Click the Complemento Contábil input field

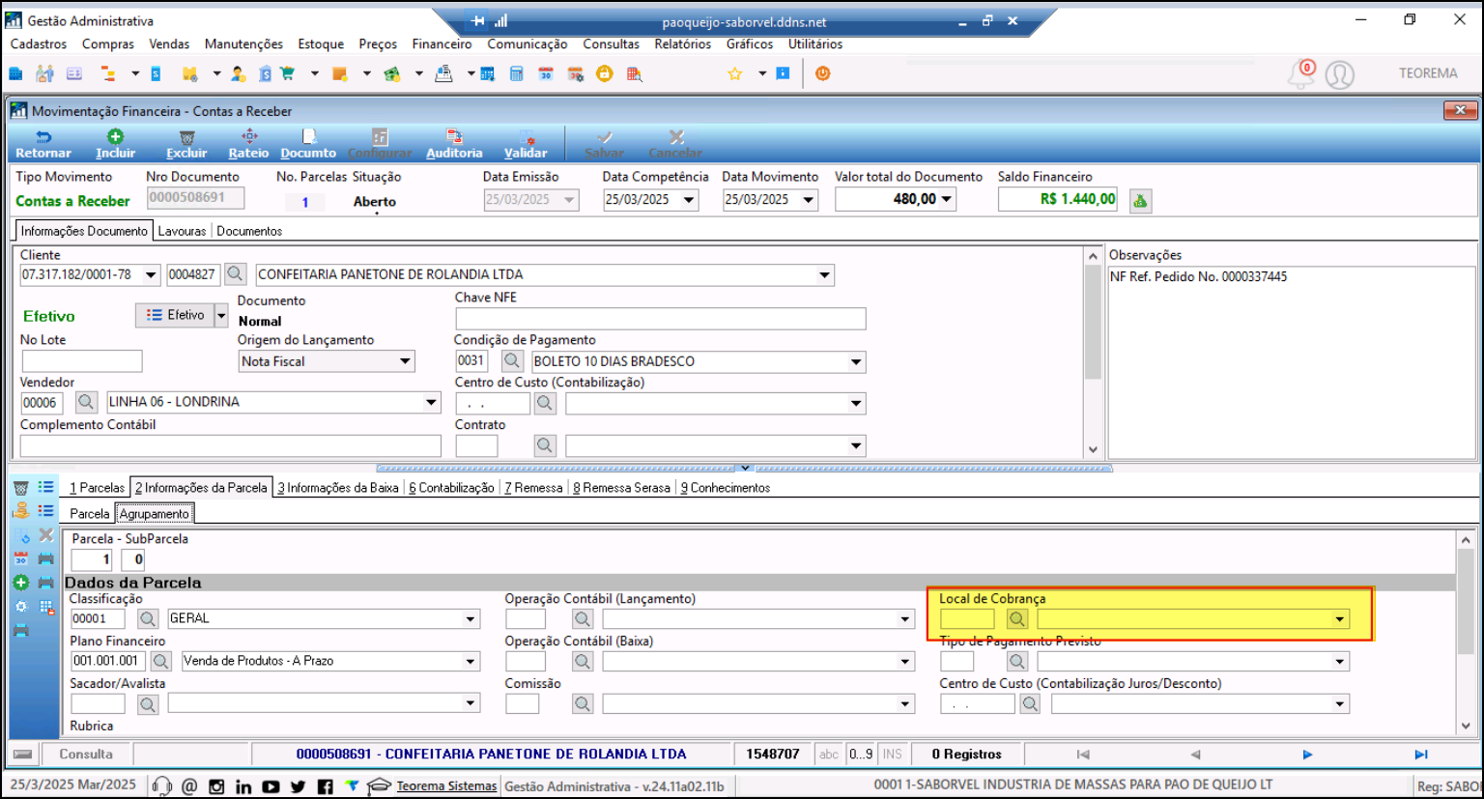230,445
